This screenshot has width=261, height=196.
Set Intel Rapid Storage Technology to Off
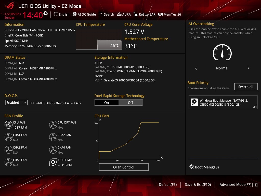pos(130,103)
